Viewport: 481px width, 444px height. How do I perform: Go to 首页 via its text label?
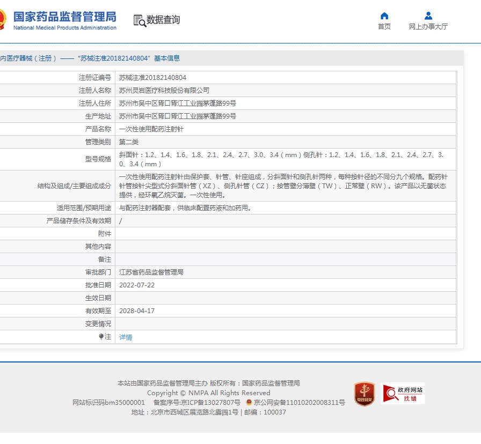click(384, 27)
